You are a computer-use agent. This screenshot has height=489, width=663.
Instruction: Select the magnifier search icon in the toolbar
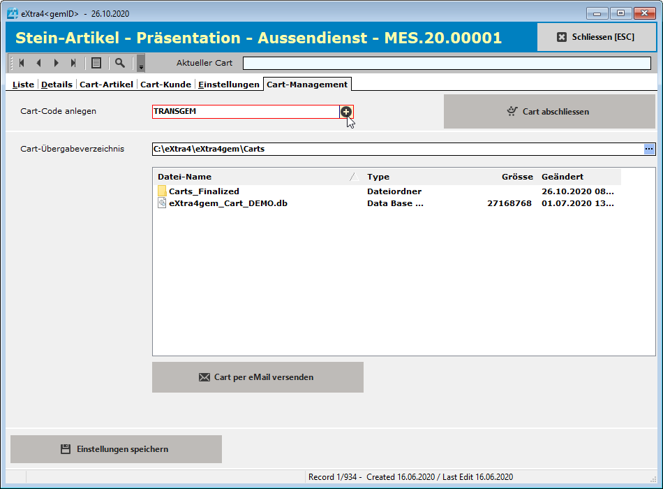[x=120, y=63]
